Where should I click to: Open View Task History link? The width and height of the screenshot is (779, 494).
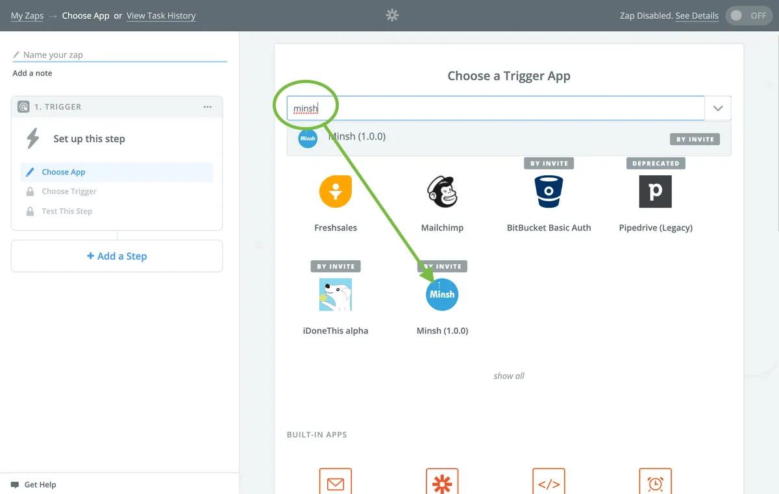(161, 16)
